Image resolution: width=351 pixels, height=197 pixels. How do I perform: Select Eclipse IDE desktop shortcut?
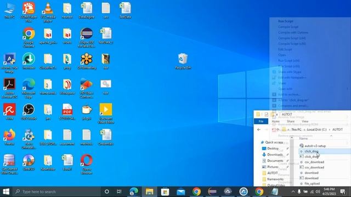pos(87,37)
